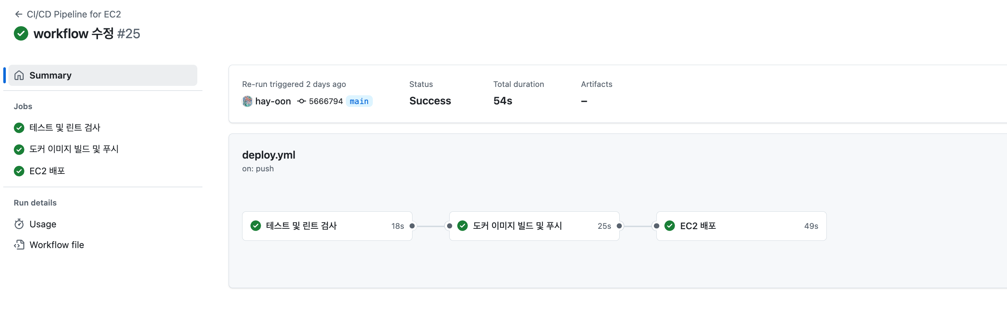Open hay-oon's avatar image

point(247,101)
